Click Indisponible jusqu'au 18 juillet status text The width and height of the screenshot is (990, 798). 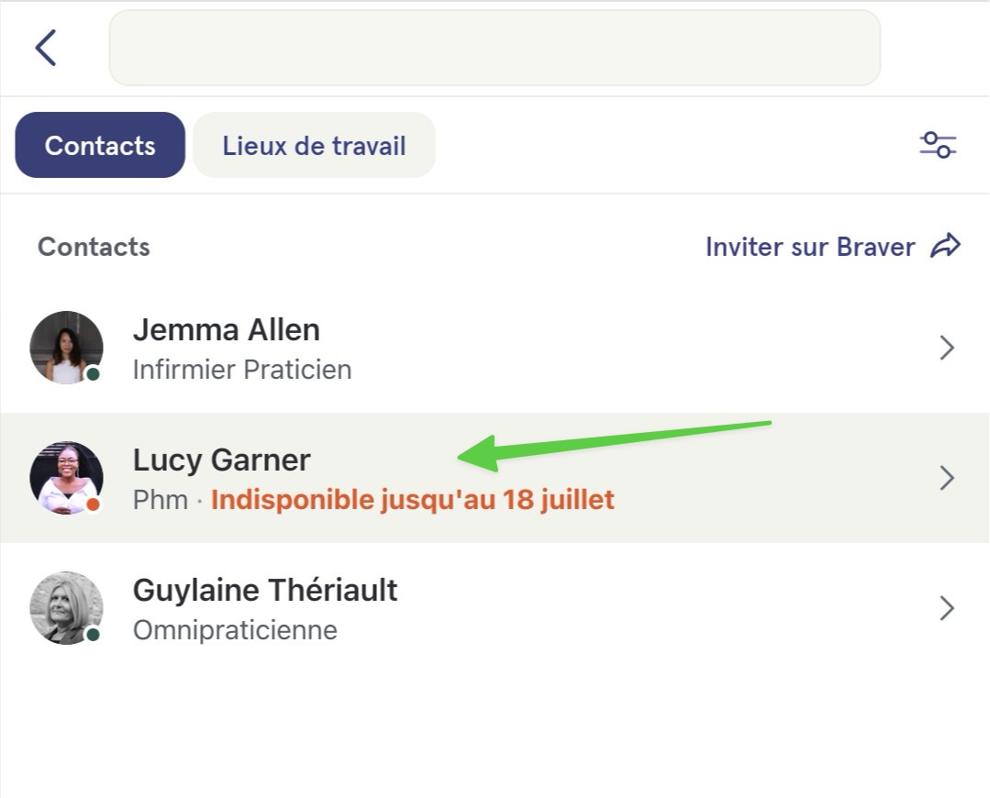point(412,499)
